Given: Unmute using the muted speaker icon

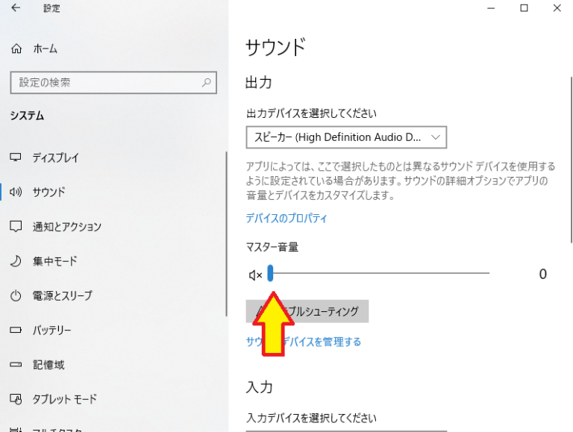Looking at the screenshot, I should pyautogui.click(x=255, y=275).
